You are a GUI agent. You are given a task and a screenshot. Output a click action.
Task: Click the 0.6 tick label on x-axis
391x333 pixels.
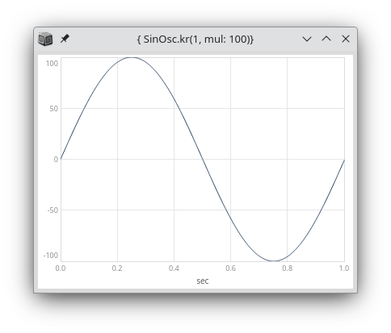(x=230, y=268)
